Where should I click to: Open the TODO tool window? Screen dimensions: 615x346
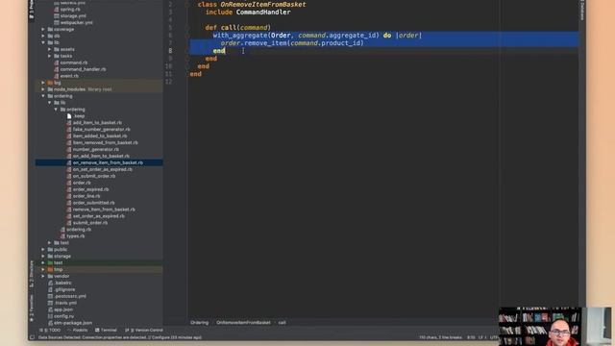(50, 331)
